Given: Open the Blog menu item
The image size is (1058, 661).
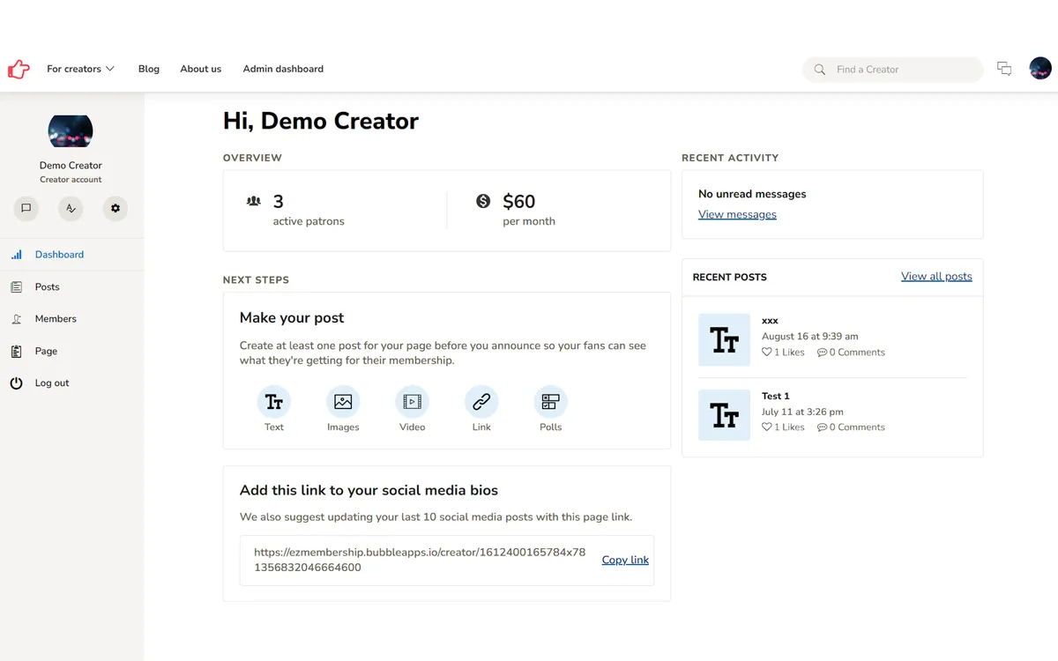Looking at the screenshot, I should coord(149,69).
